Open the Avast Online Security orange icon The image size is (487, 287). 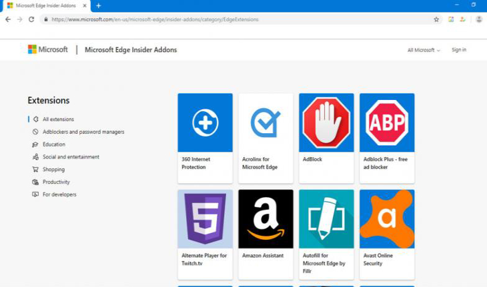pos(387,219)
